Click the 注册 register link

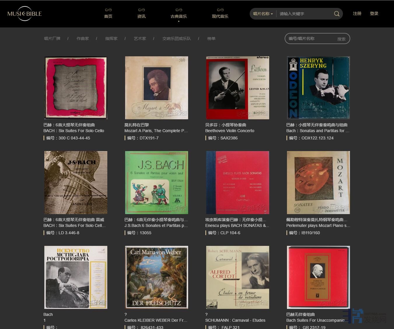click(x=357, y=13)
